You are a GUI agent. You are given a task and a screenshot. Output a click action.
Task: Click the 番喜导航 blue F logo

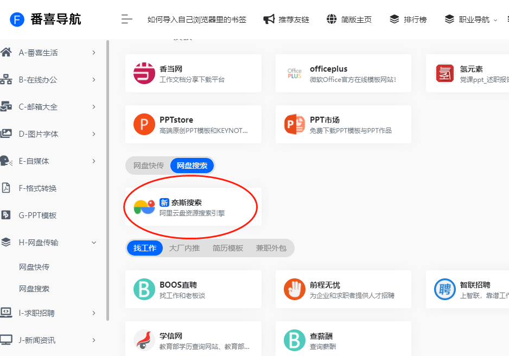coord(17,20)
